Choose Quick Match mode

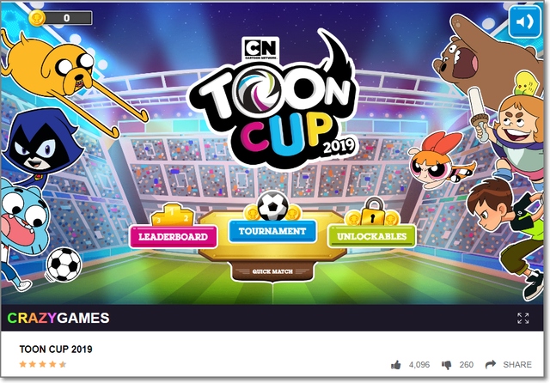click(x=272, y=271)
